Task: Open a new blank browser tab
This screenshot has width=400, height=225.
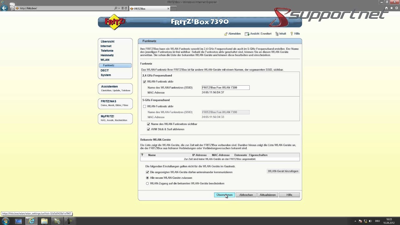Action: (174, 8)
